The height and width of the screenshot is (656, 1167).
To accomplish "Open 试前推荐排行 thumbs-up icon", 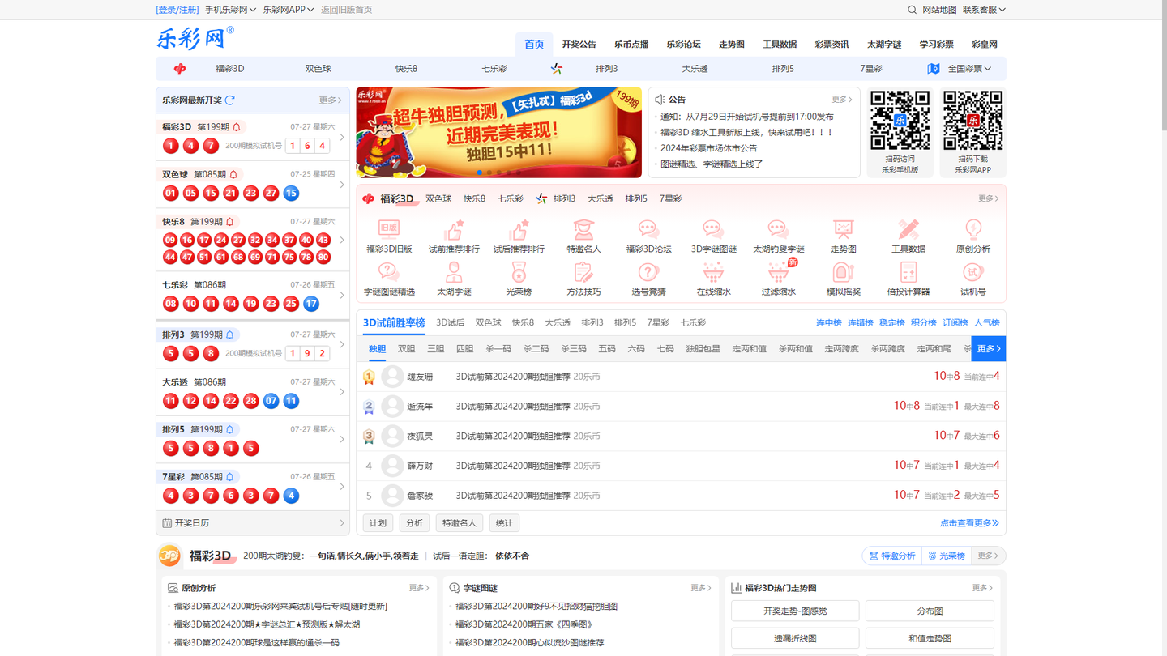I will (x=454, y=229).
